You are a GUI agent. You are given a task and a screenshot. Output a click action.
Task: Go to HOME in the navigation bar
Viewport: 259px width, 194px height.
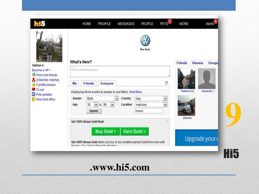click(87, 24)
